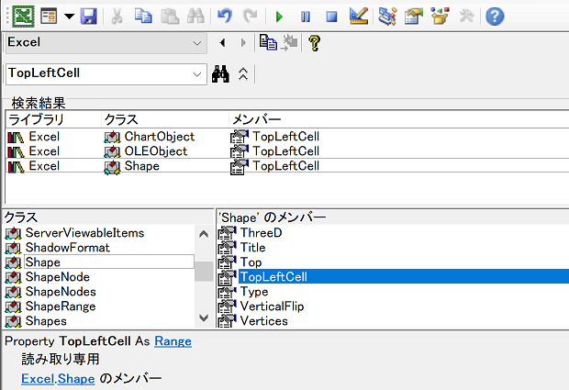The image size is (569, 390).
Task: Collapse search results with double chevron
Action: click(x=243, y=74)
